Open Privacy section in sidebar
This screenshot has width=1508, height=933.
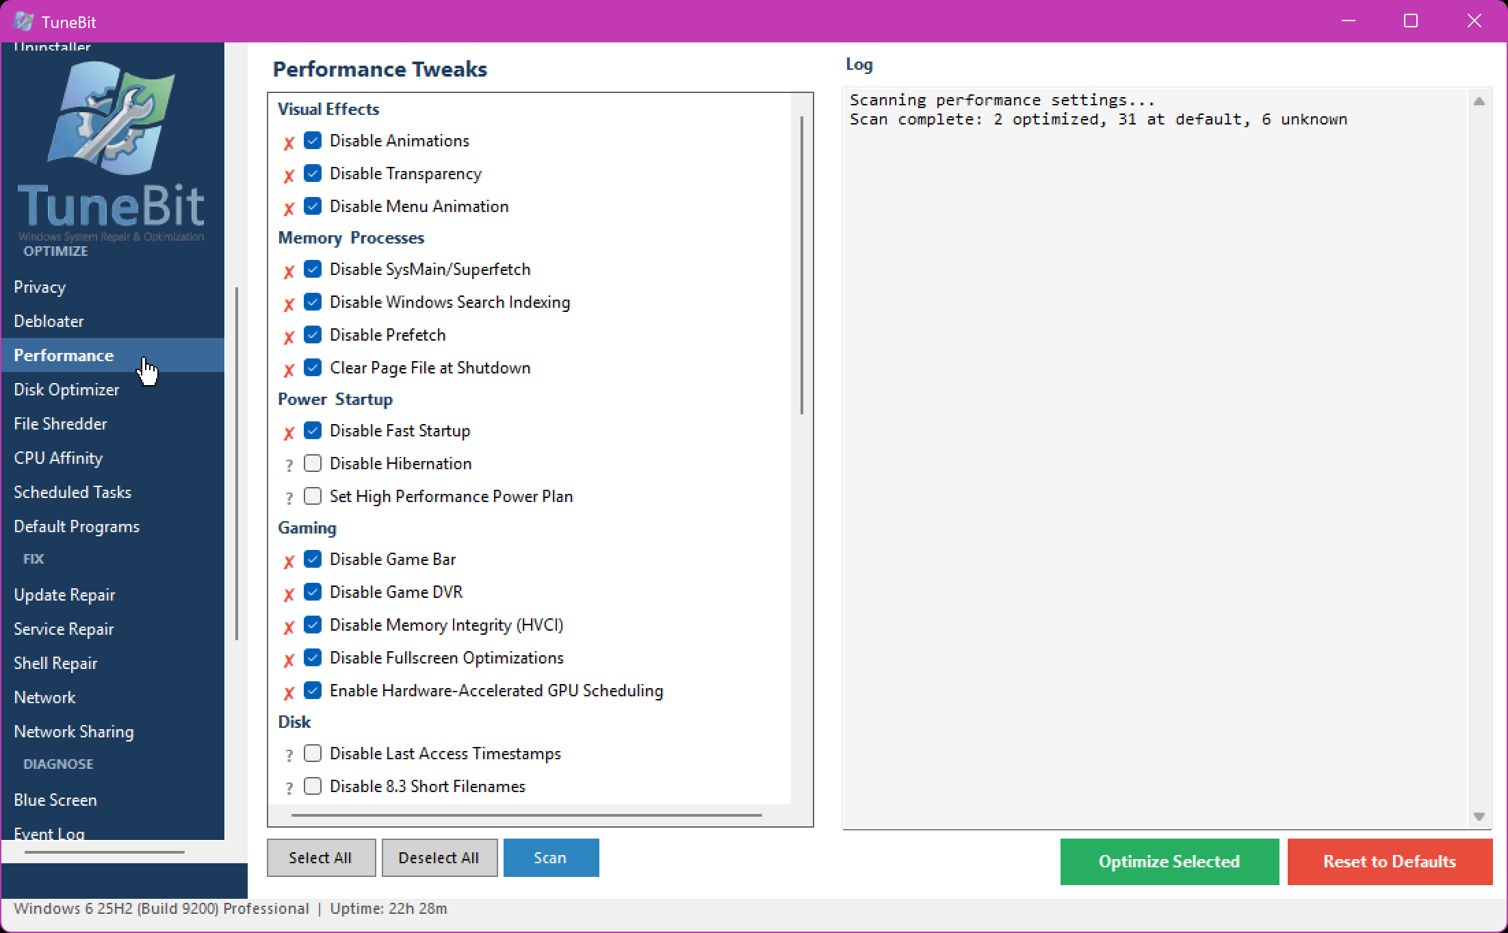pyautogui.click(x=113, y=287)
